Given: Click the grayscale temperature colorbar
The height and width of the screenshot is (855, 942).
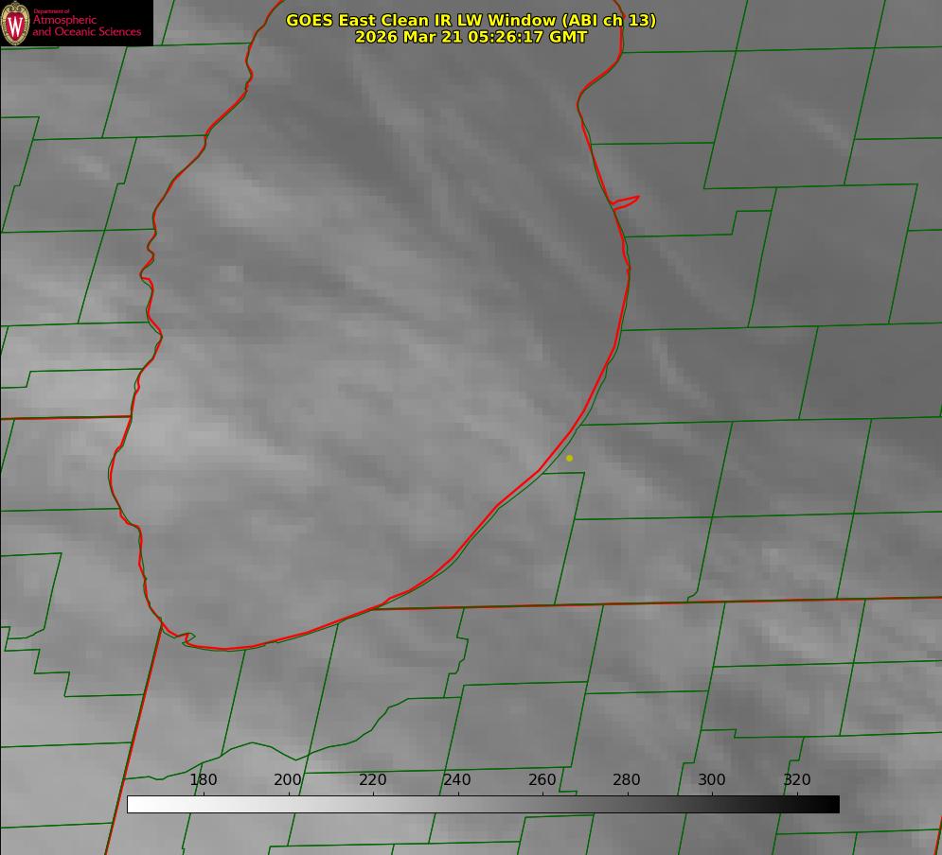Looking at the screenshot, I should (x=483, y=804).
